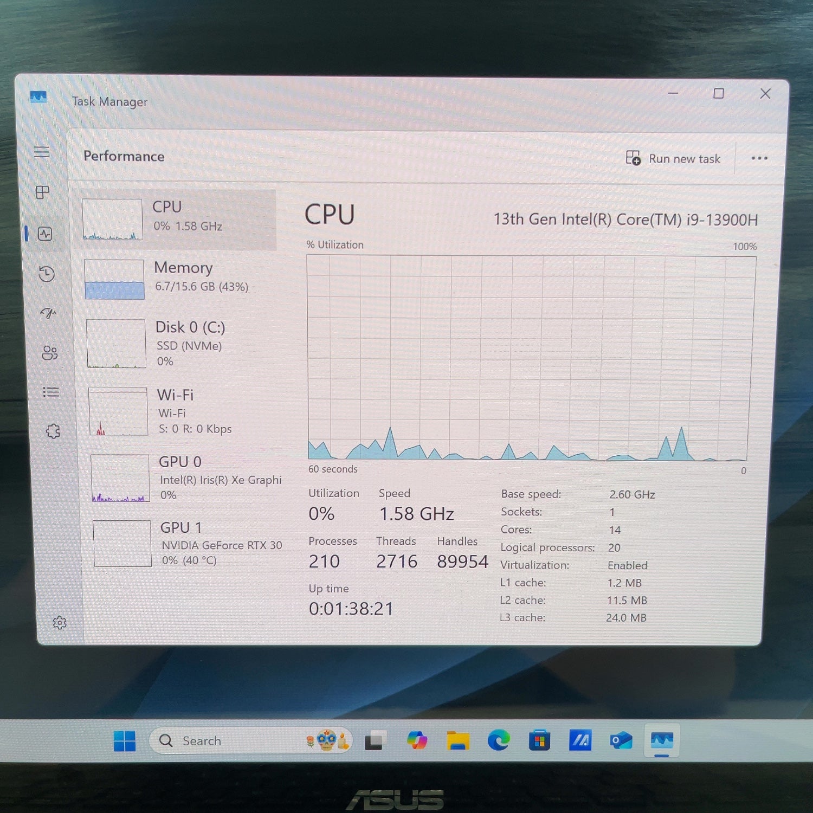Click the taskbar Search box

click(228, 740)
